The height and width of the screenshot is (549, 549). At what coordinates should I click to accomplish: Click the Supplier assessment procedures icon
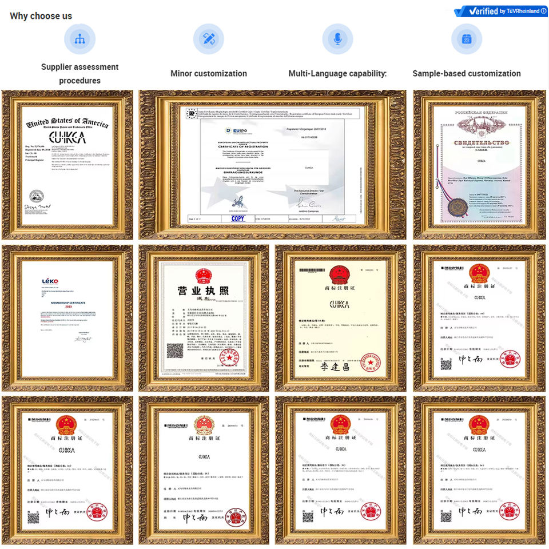(x=80, y=39)
